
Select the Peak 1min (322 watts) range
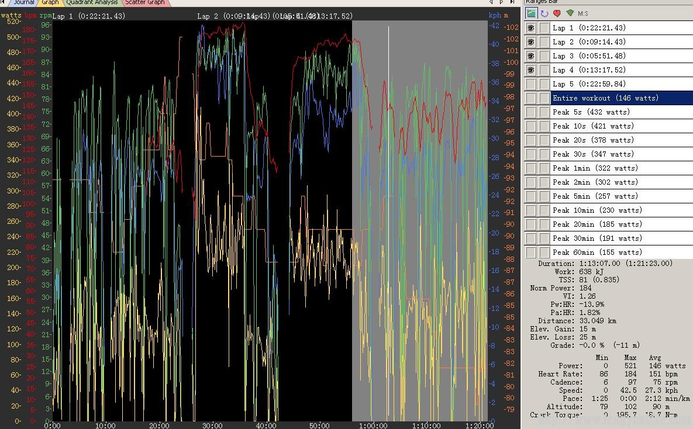tap(620, 168)
